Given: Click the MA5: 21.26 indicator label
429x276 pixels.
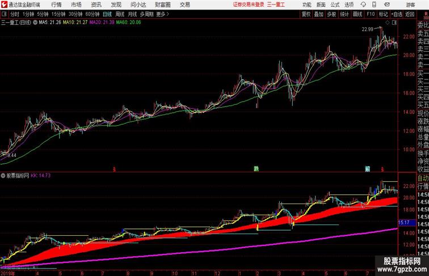Looking at the screenshot, I should [50, 23].
